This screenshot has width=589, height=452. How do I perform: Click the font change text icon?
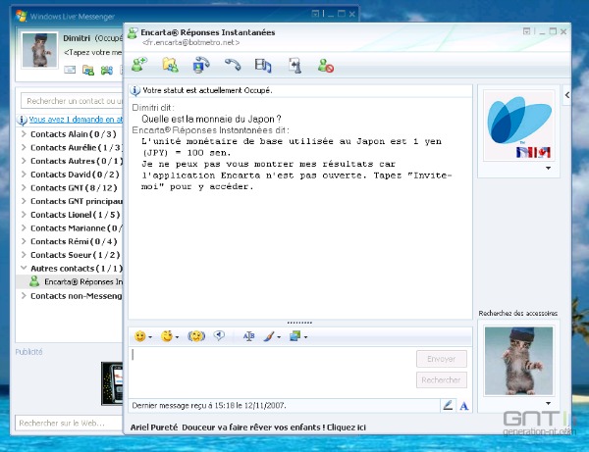(x=248, y=336)
